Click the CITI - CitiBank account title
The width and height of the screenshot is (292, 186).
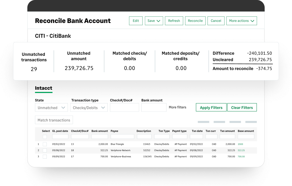click(x=53, y=36)
